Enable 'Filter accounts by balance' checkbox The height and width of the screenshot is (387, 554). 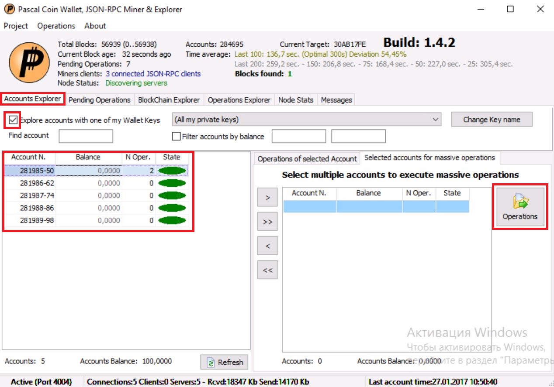pyautogui.click(x=177, y=137)
